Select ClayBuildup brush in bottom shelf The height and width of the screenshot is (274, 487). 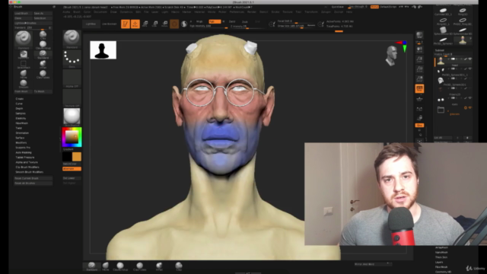tap(120, 266)
